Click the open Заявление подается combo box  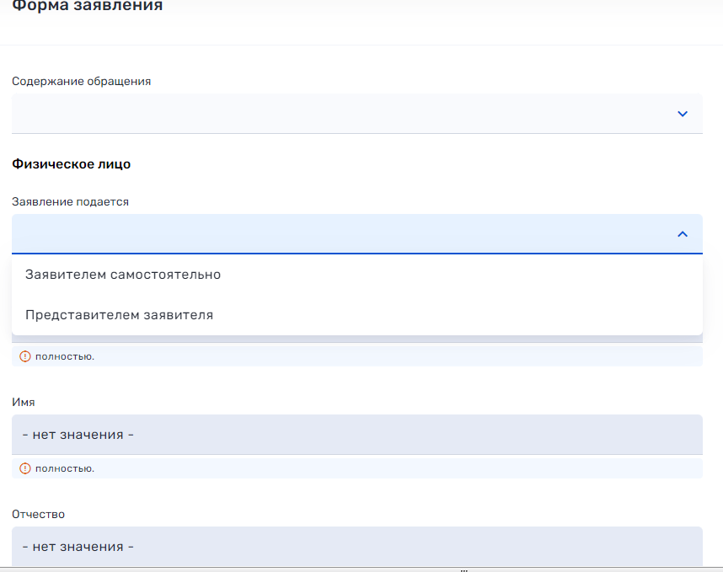[337, 234]
